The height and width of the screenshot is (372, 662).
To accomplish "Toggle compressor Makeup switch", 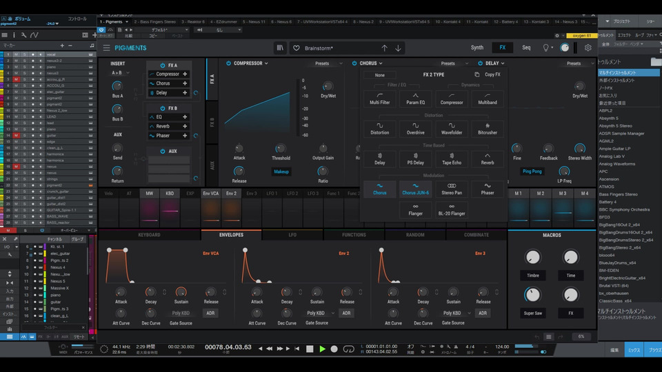I will pos(281,172).
